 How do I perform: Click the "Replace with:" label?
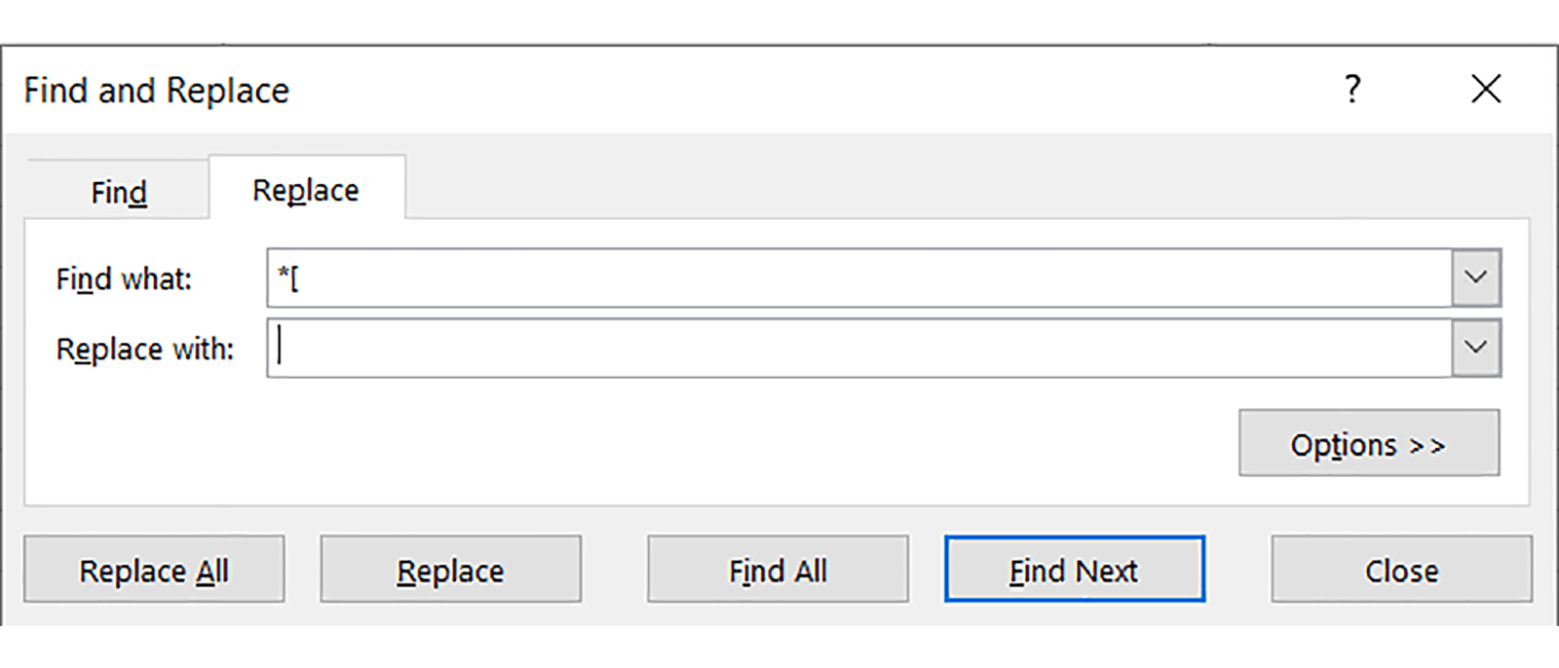(x=145, y=350)
